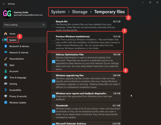Click the Gaming controller icon
The height and width of the screenshot is (125, 161).
point(6,84)
